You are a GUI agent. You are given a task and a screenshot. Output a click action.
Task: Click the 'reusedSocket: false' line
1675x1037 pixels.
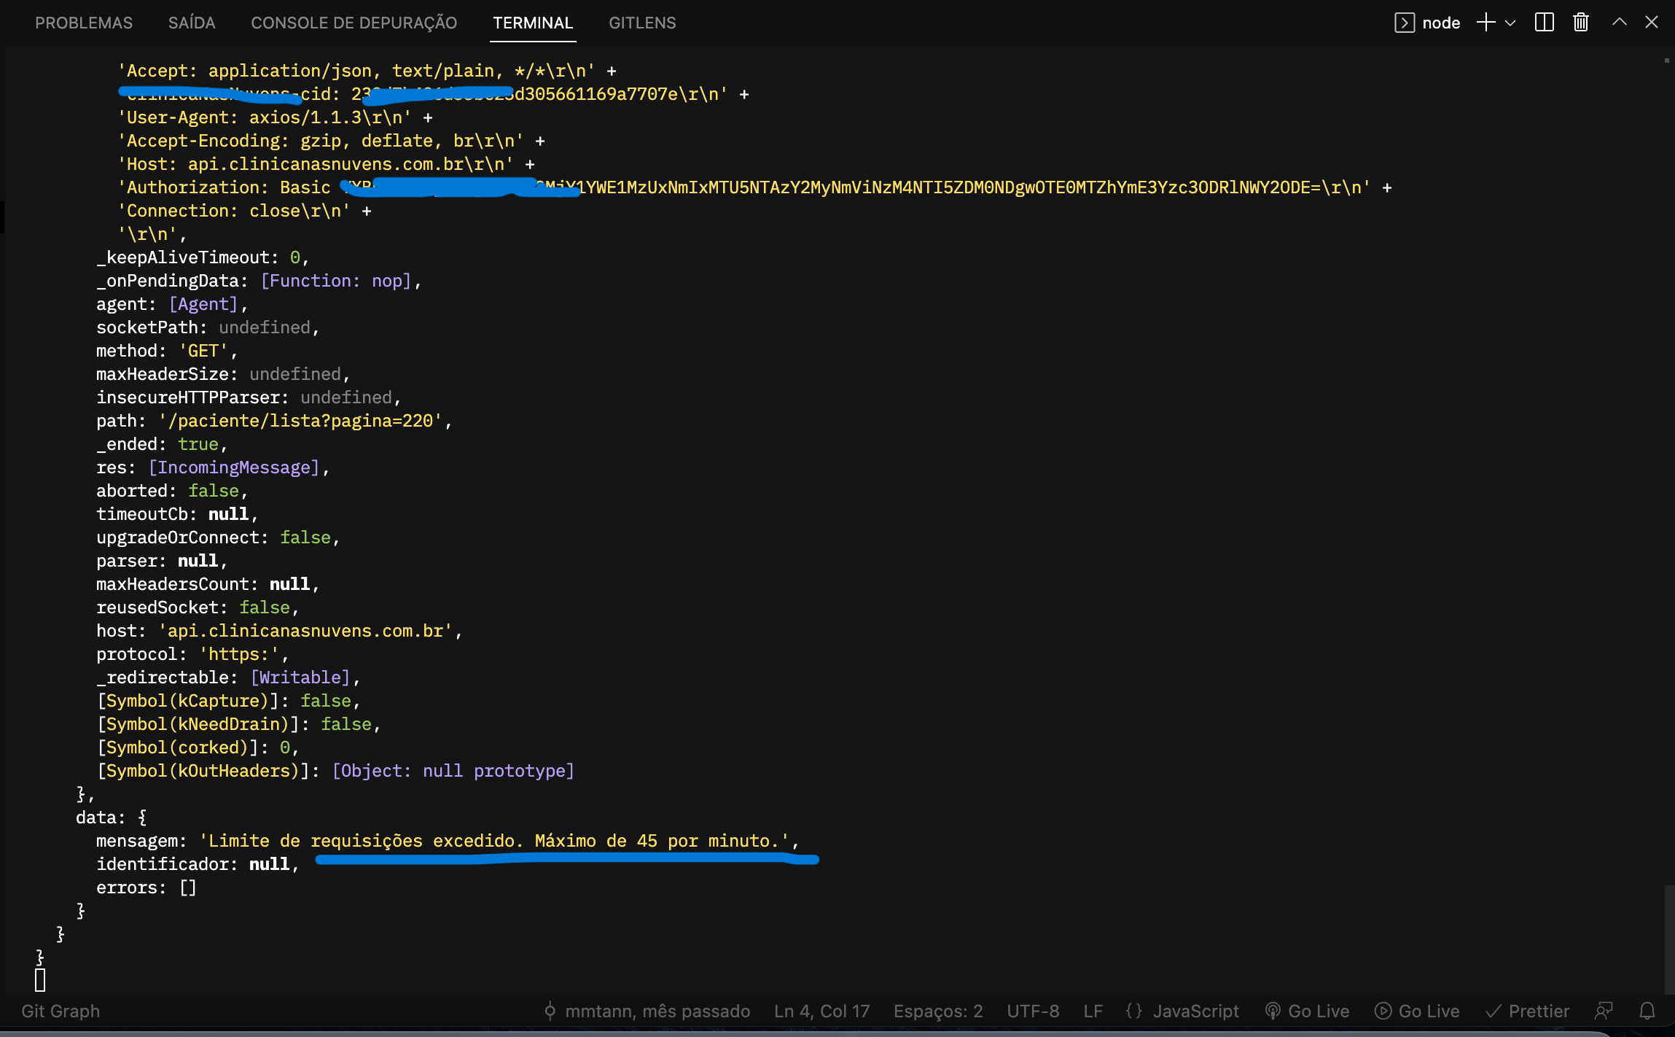coord(198,607)
